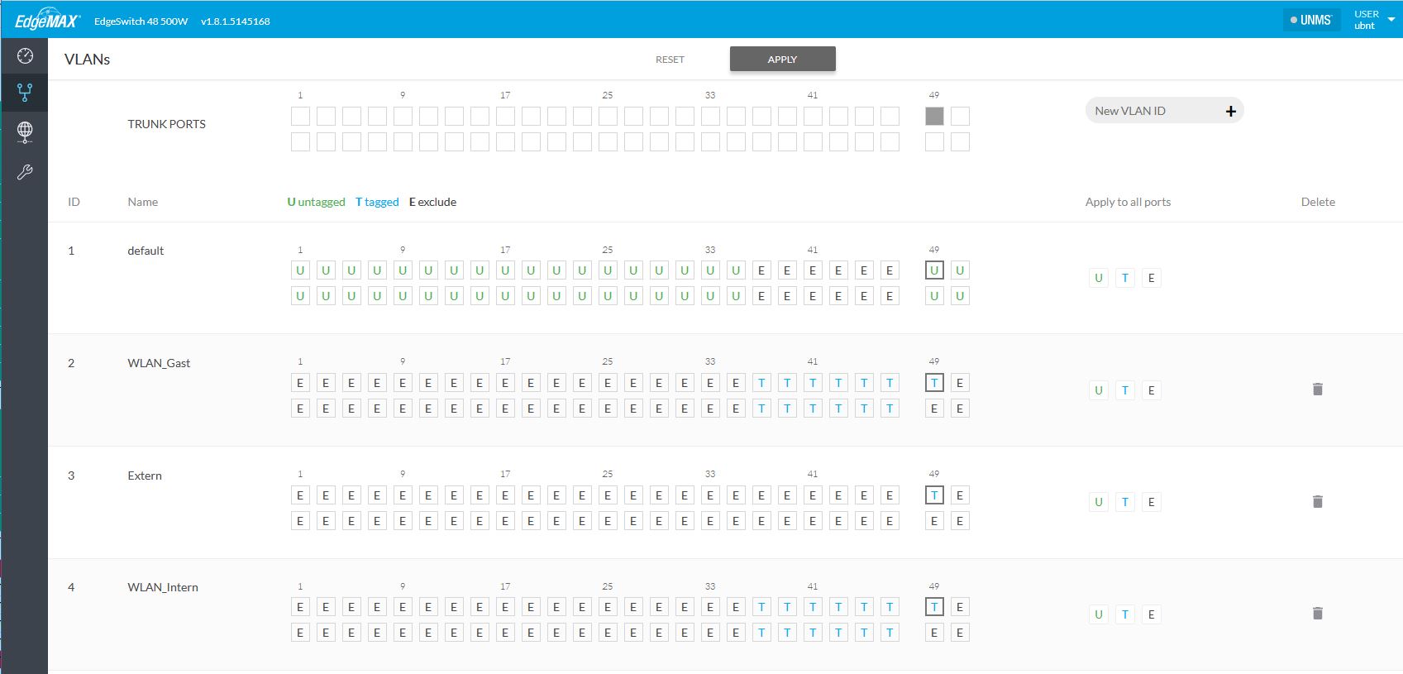Toggle trunk port 51 checkbox
1403x674 pixels.
click(960, 117)
